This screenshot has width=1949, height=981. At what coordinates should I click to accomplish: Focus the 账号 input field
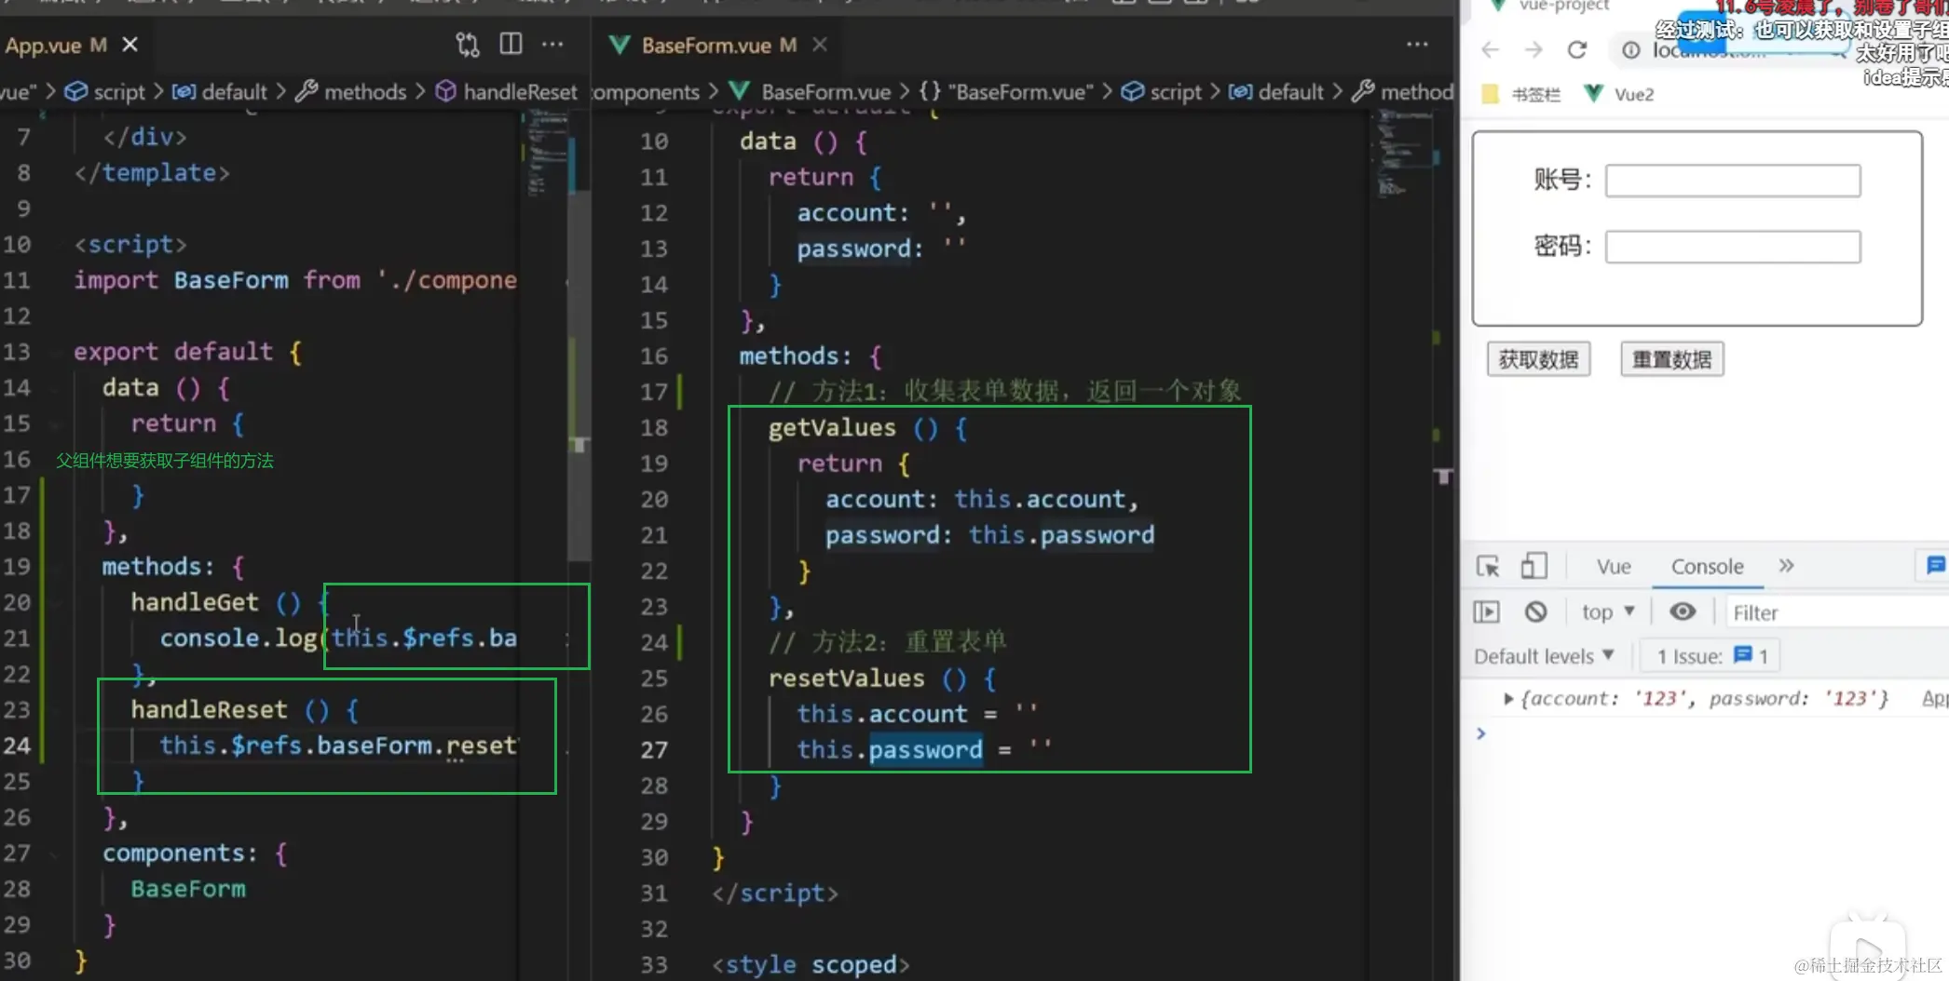(x=1733, y=181)
